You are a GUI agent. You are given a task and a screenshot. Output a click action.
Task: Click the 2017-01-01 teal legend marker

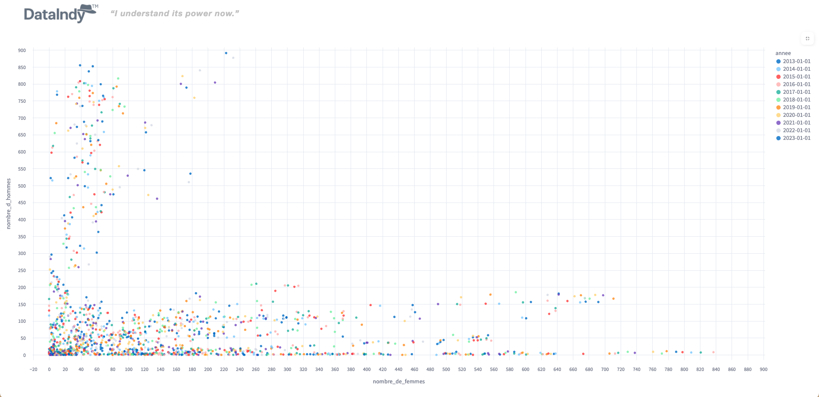[x=778, y=92]
